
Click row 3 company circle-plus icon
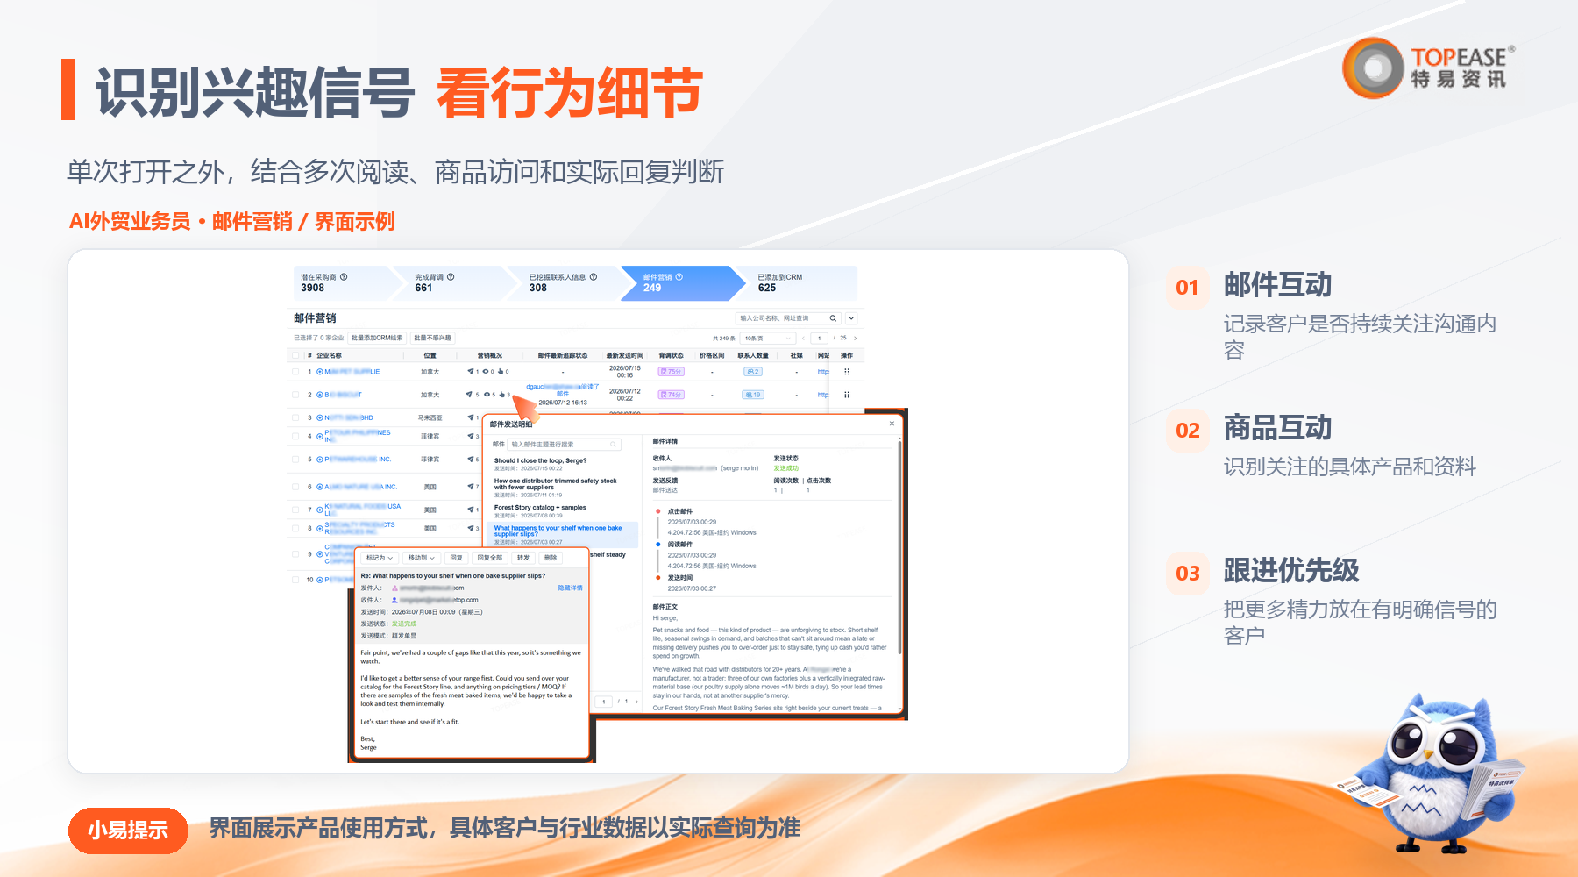click(320, 417)
